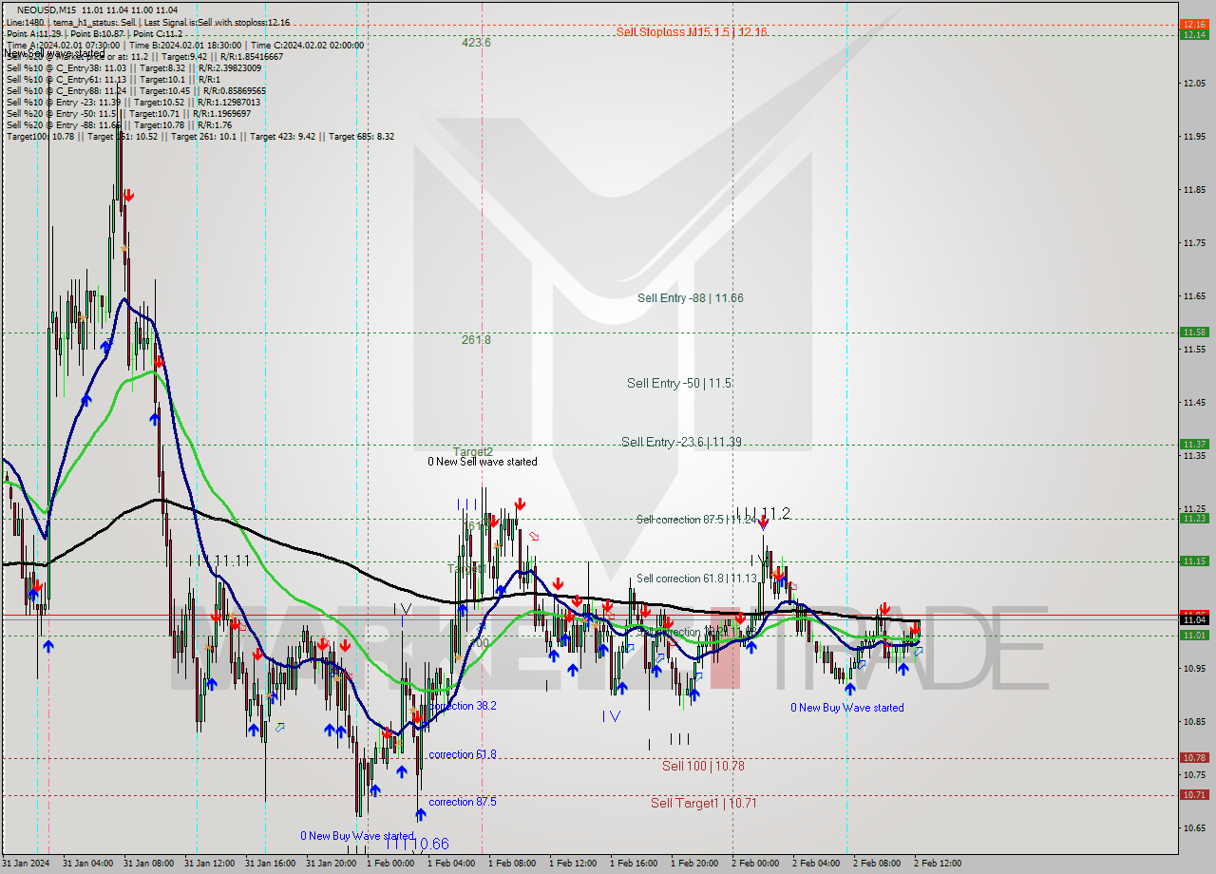Click the 'I I I 11.2' wave label
The width and height of the screenshot is (1216, 874).
pyautogui.click(x=763, y=513)
